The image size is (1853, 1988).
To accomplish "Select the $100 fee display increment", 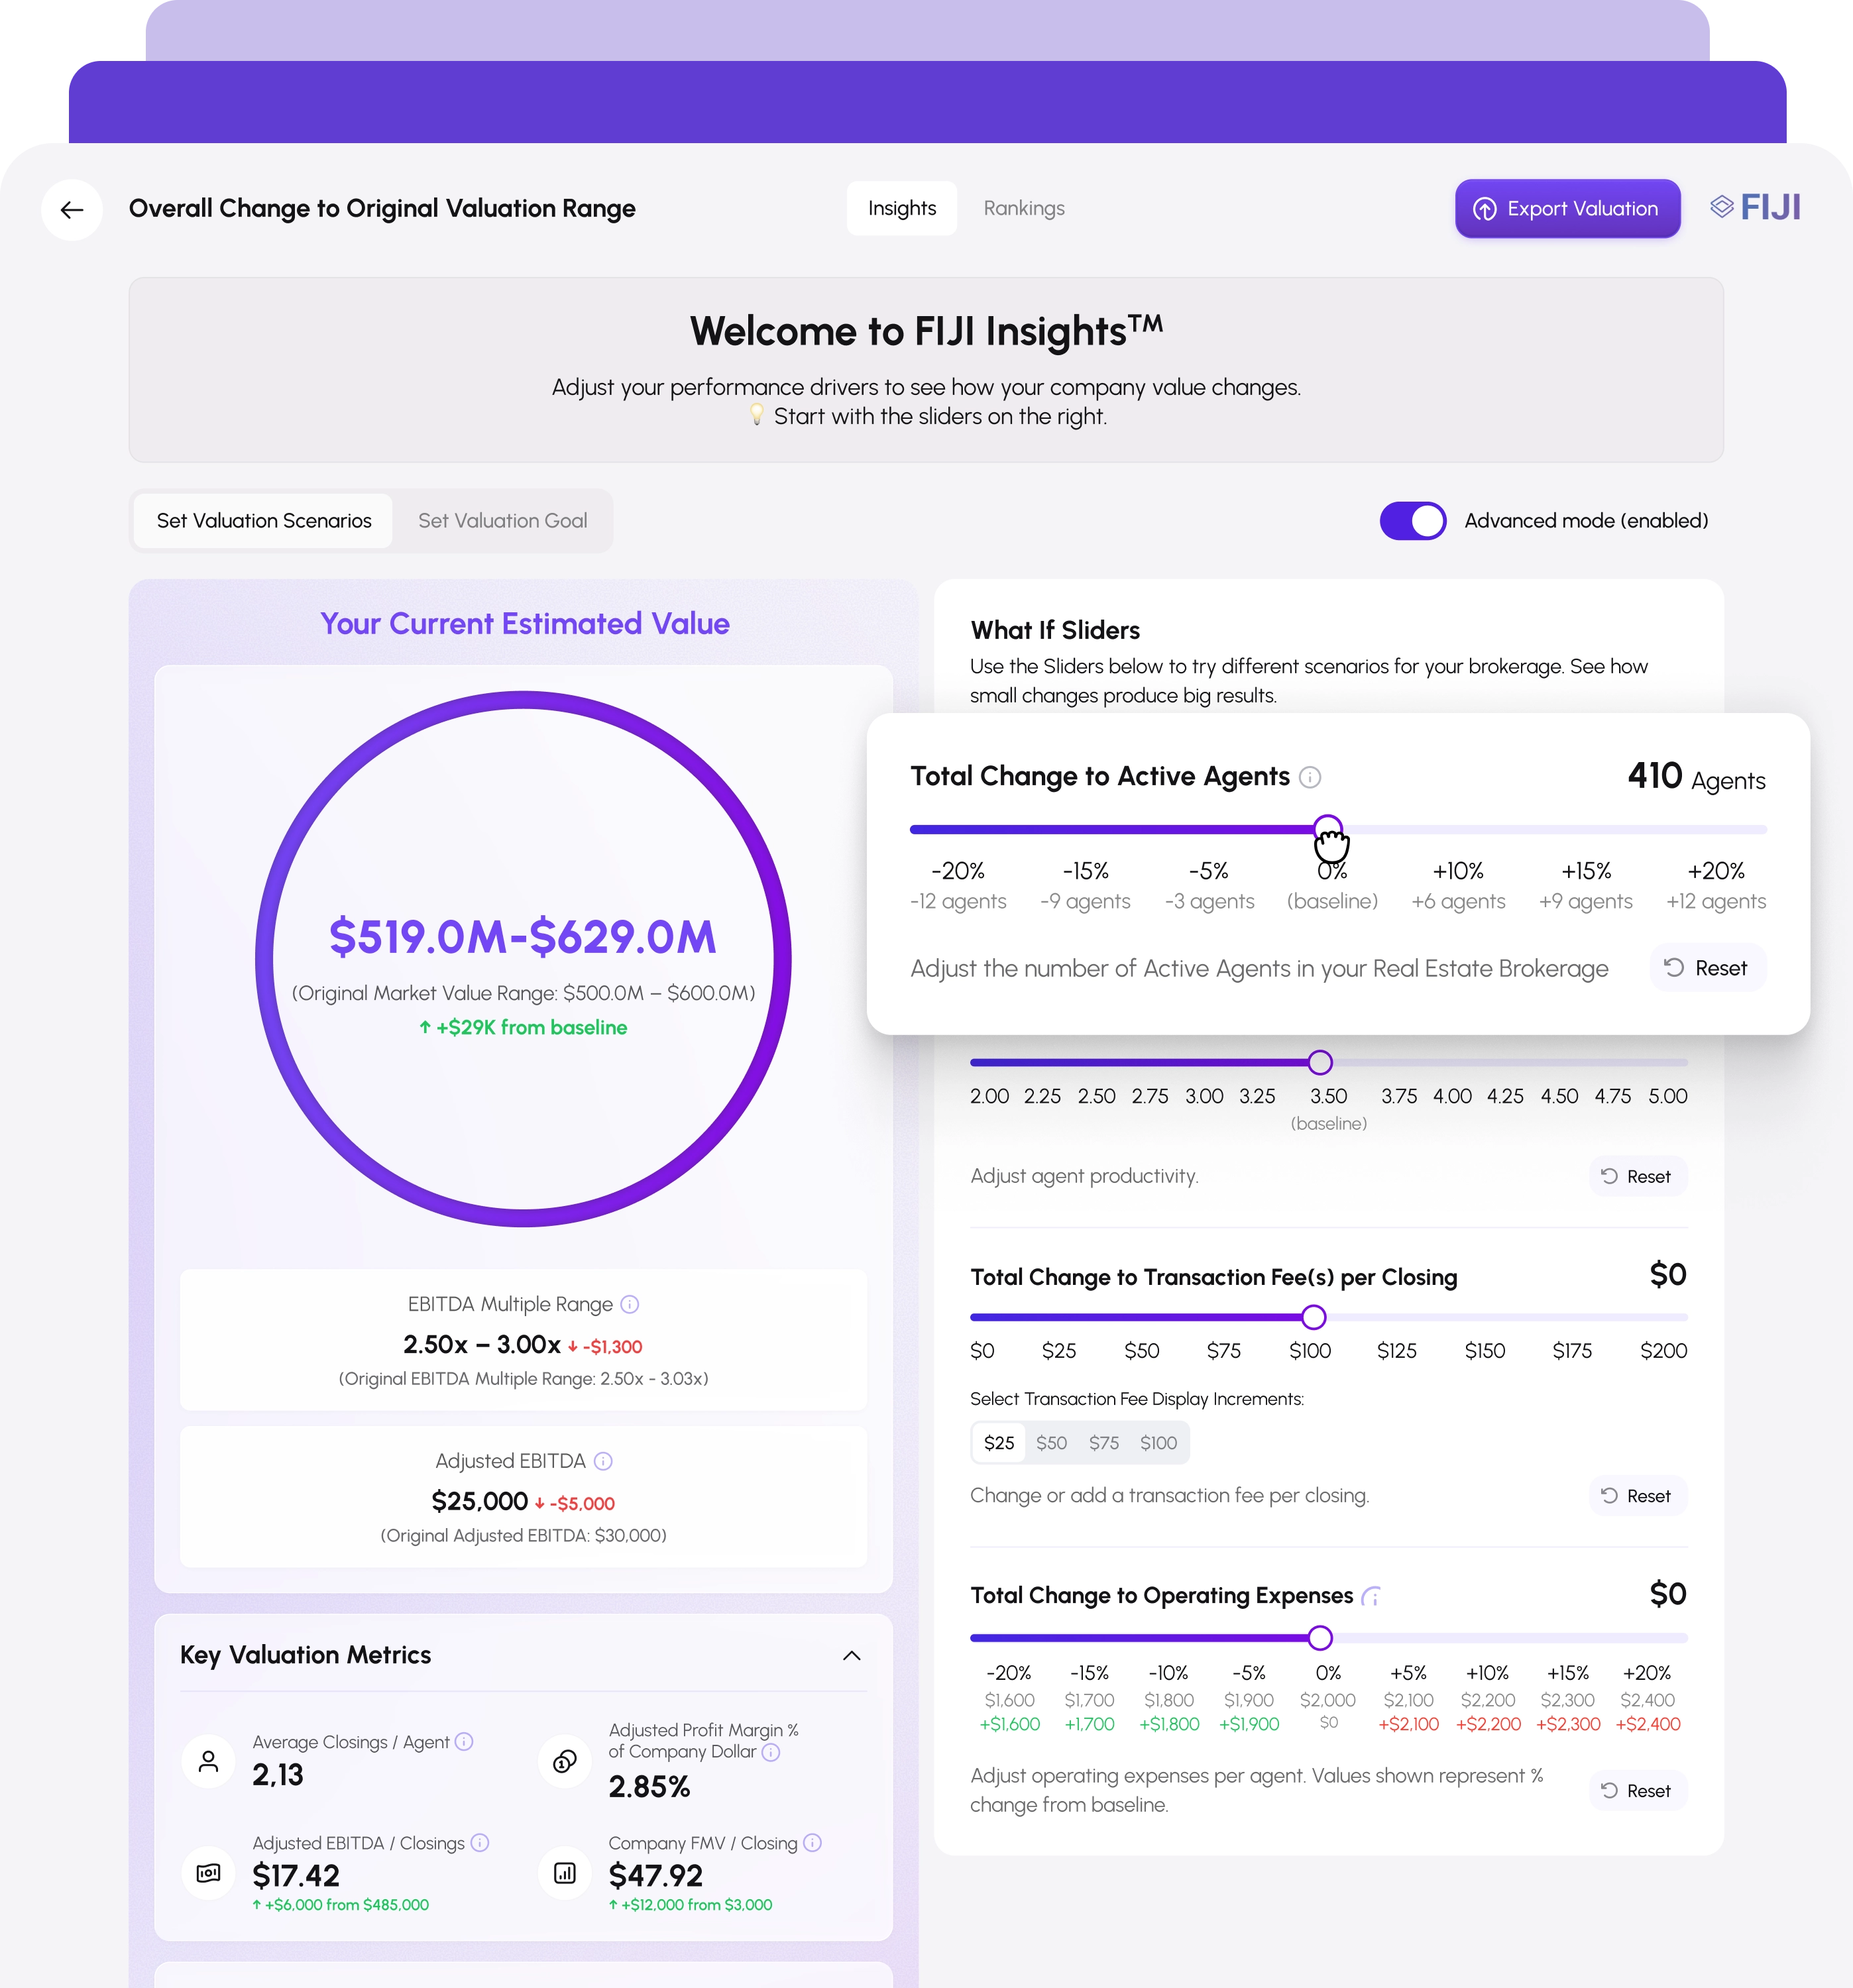I will click(x=1158, y=1443).
